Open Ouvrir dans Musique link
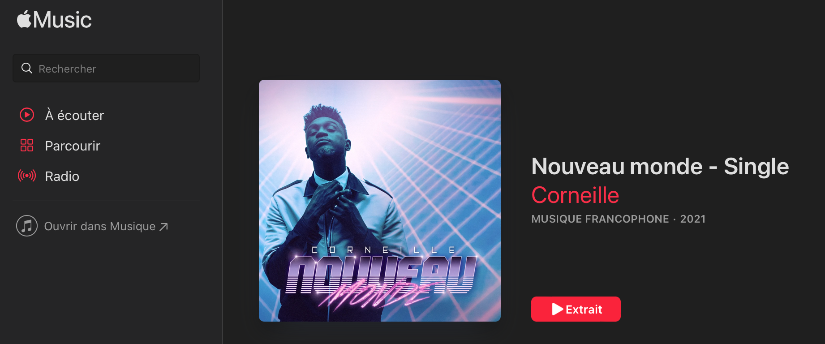This screenshot has height=344, width=825. coord(100,226)
